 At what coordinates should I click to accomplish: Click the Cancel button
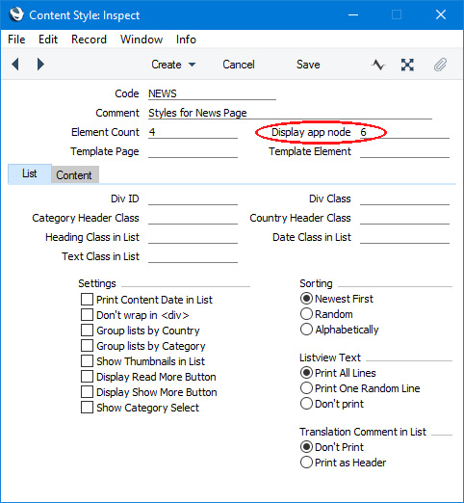click(239, 65)
